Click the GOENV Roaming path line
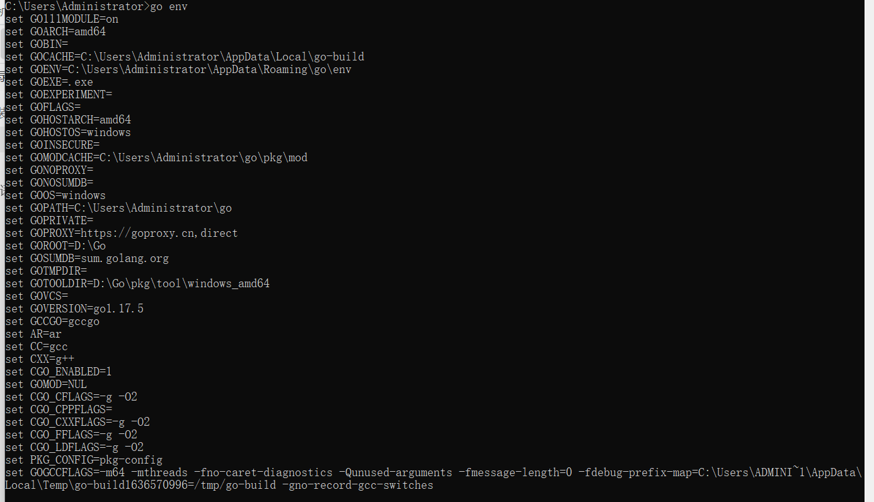874x502 pixels. 178,69
